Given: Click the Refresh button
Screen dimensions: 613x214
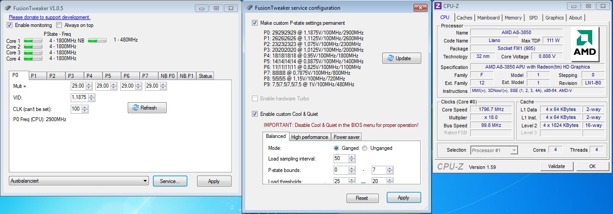Looking at the screenshot, I should pyautogui.click(x=147, y=107).
